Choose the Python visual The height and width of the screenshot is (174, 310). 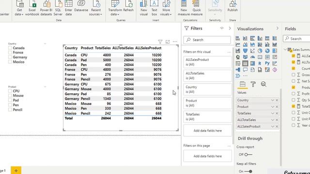pyautogui.click(x=267, y=63)
